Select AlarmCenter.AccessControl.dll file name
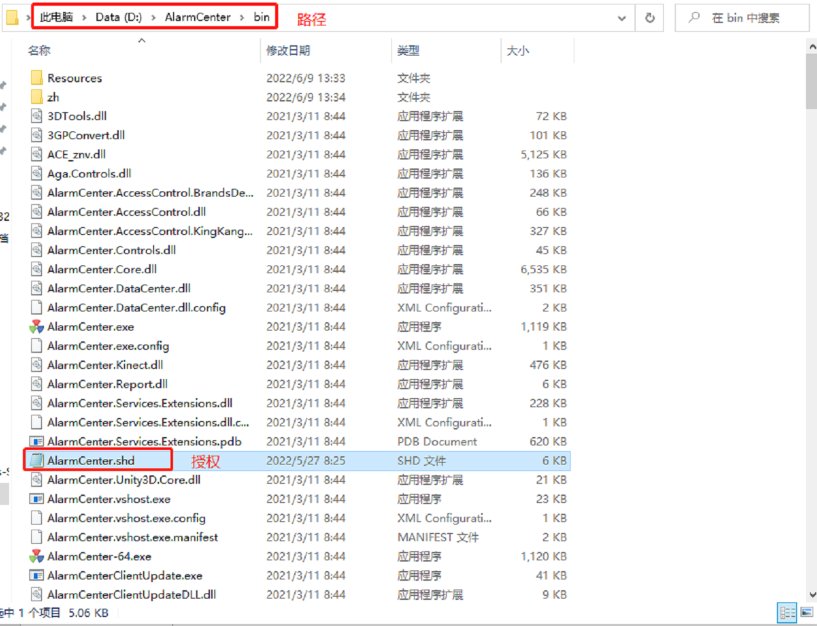Viewport: 817px width, 626px height. 126,212
